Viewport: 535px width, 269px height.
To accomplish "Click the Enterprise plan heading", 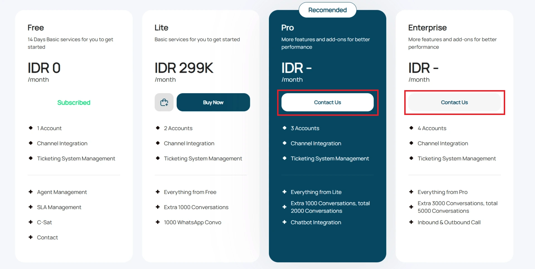I will [427, 28].
